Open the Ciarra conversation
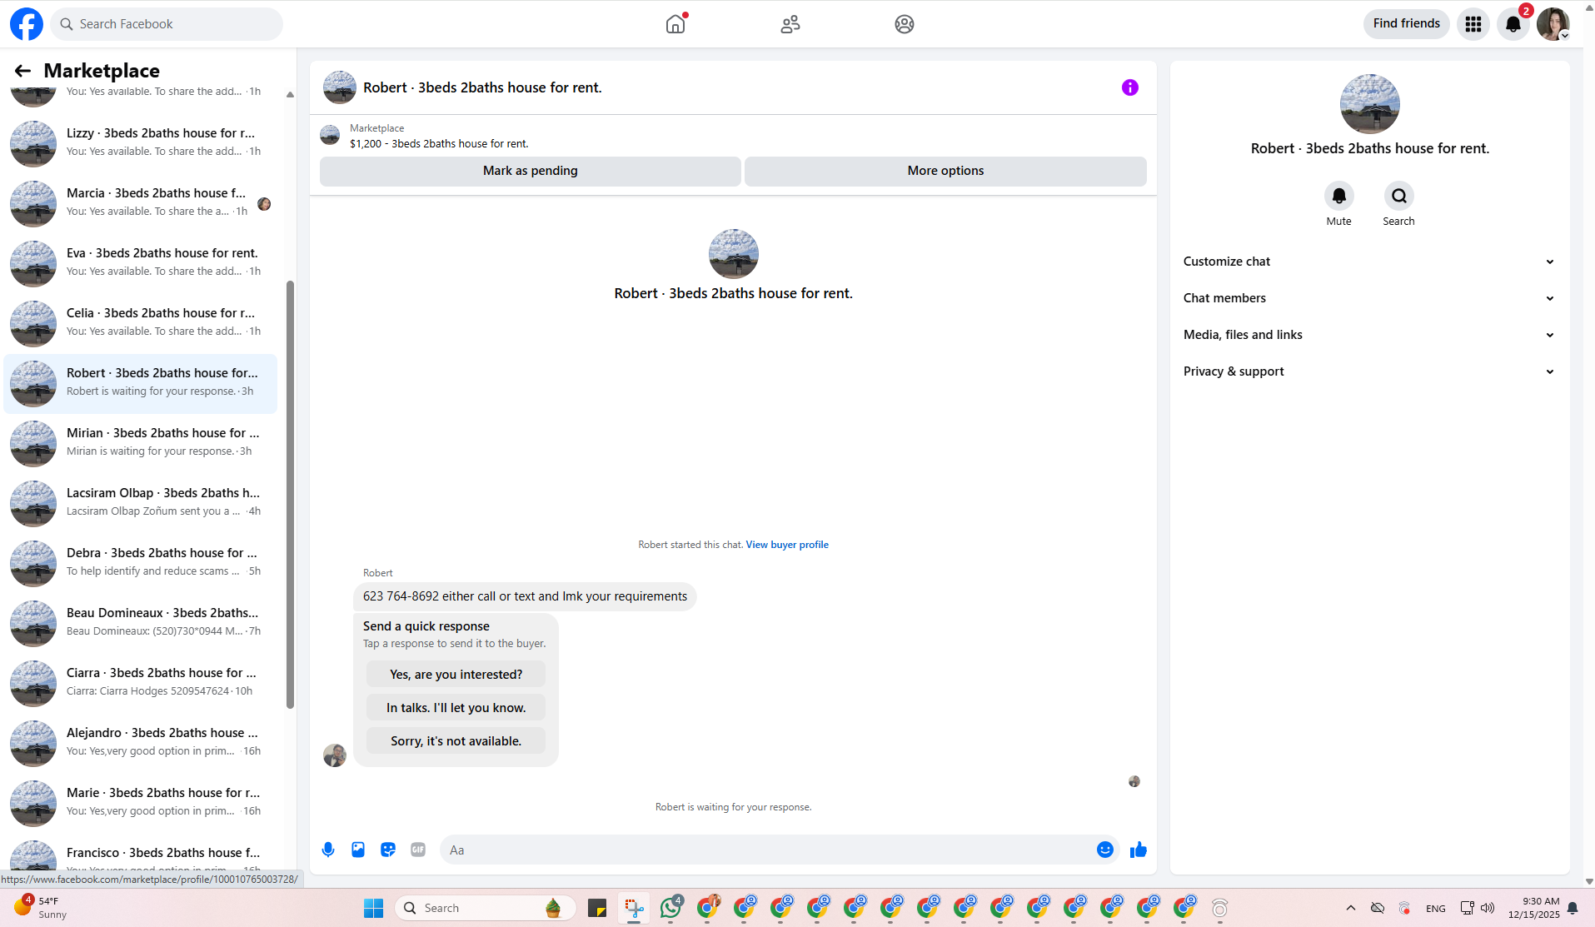Viewport: 1595px width, 927px height. (140, 682)
